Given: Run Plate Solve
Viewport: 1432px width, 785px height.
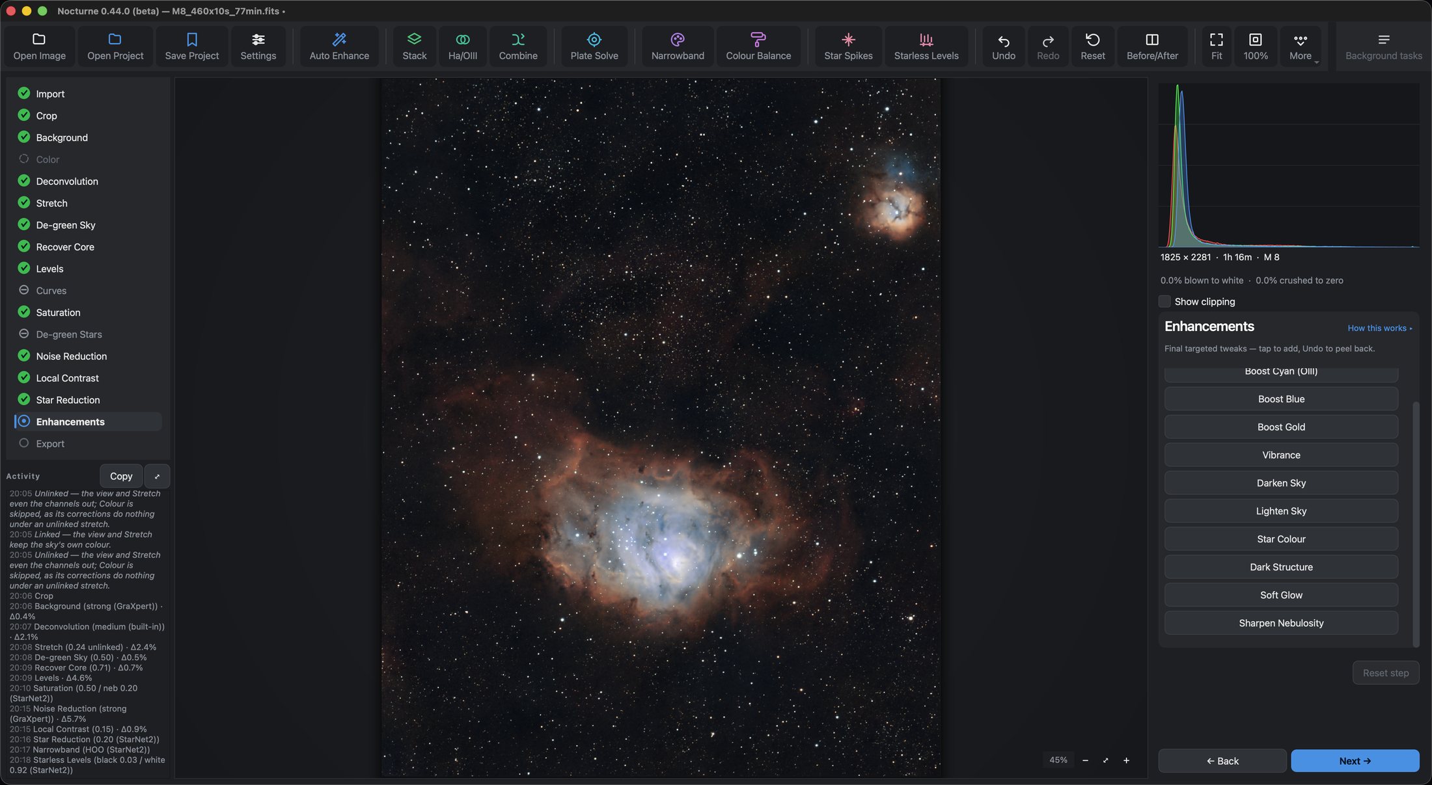Looking at the screenshot, I should click(594, 46).
